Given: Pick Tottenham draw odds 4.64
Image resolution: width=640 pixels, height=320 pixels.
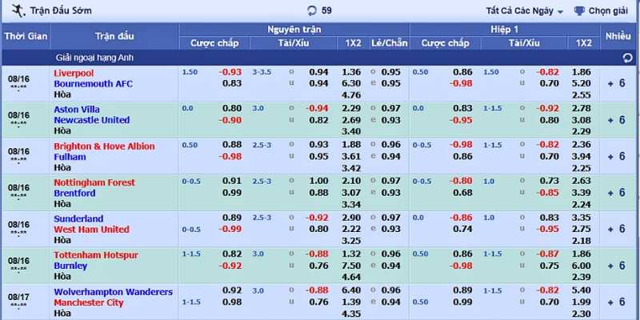Looking at the screenshot, I should [x=351, y=277].
